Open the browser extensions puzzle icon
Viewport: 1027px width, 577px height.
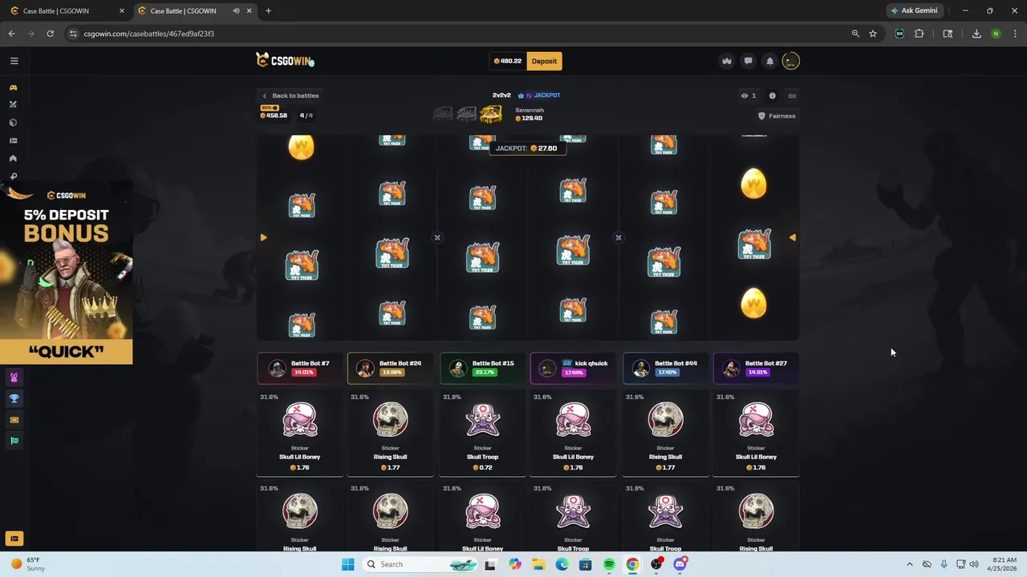[919, 34]
